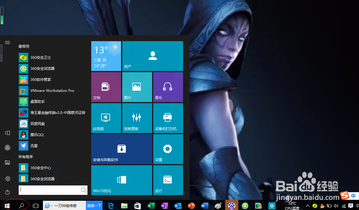Image resolution: width=359 pixels, height=210 pixels.
Task: Launch 腾讯QQ
Action: (52, 135)
